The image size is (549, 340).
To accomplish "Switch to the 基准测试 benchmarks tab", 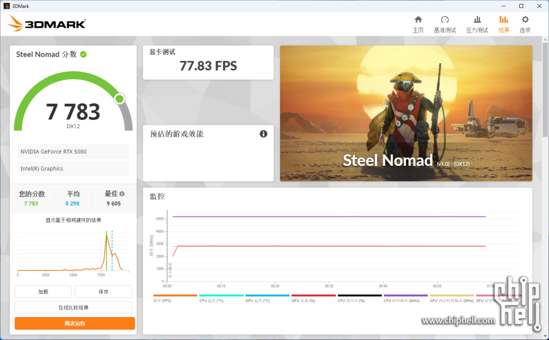I will pos(445,24).
